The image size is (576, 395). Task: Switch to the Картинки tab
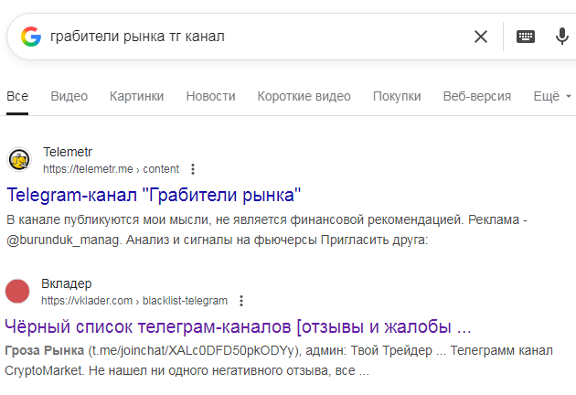point(136,96)
